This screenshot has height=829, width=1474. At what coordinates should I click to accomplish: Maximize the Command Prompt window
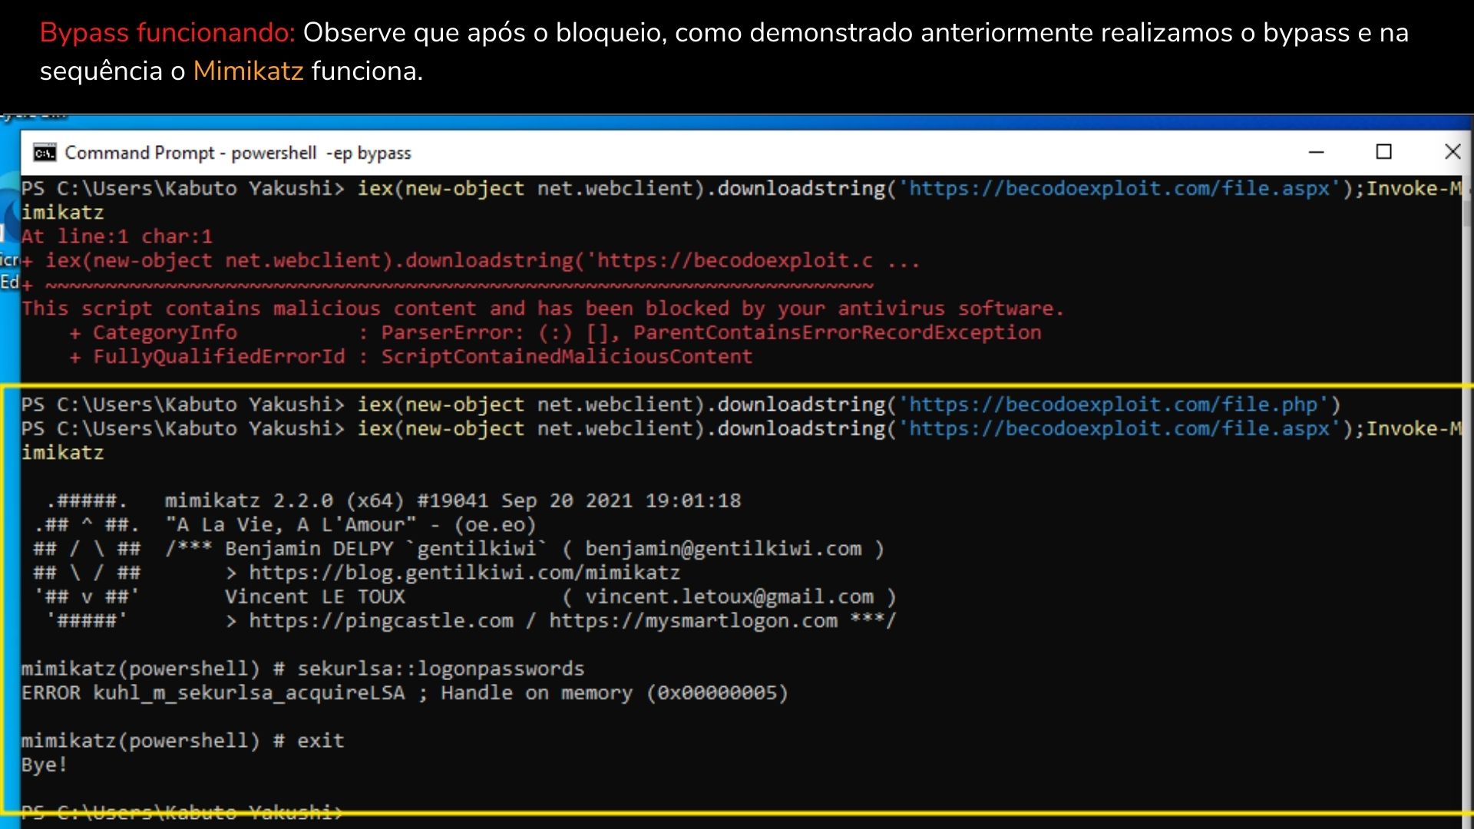(1383, 152)
